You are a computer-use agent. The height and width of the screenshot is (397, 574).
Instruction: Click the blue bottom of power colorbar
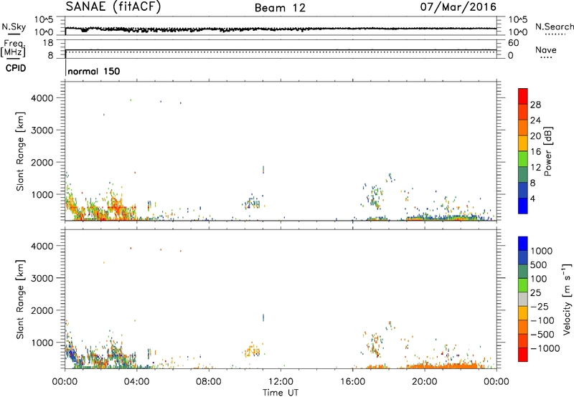click(x=523, y=206)
